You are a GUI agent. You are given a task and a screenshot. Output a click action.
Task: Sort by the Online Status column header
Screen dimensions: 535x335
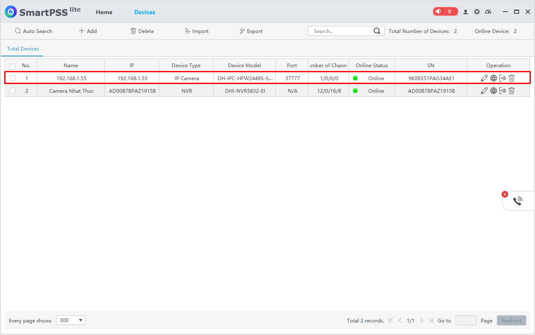pyautogui.click(x=372, y=65)
